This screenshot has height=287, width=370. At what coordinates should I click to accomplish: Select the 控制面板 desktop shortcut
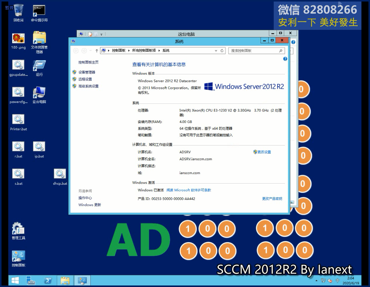coord(18,259)
